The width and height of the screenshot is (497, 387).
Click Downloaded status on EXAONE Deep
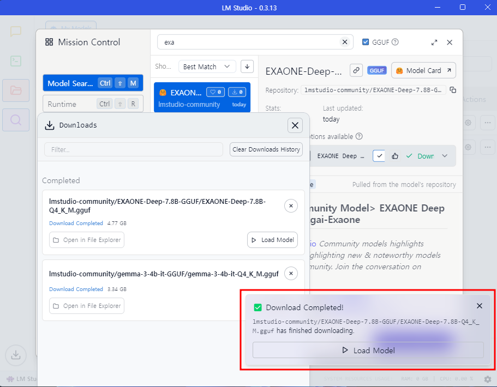click(x=420, y=156)
